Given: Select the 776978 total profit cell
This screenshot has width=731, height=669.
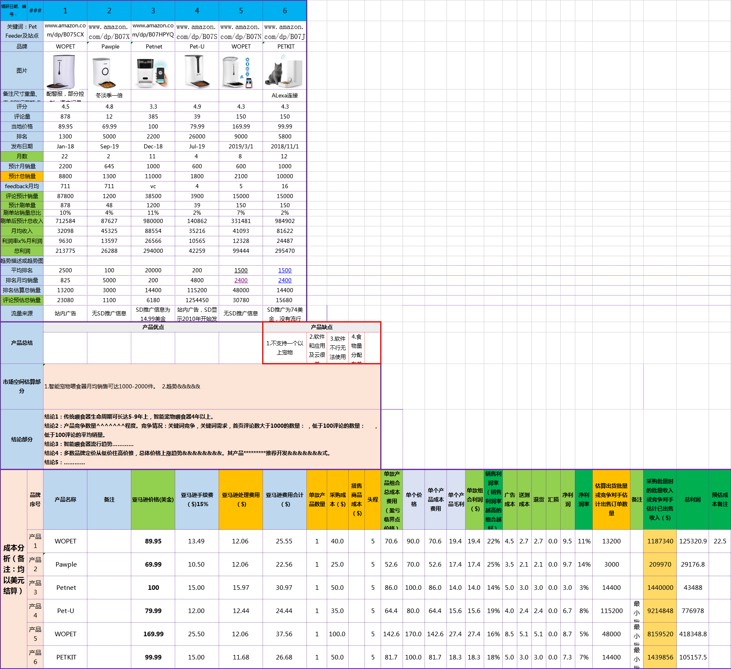Looking at the screenshot, I should click(x=692, y=611).
